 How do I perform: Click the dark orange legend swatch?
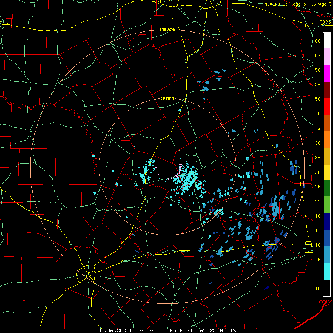point(327,123)
